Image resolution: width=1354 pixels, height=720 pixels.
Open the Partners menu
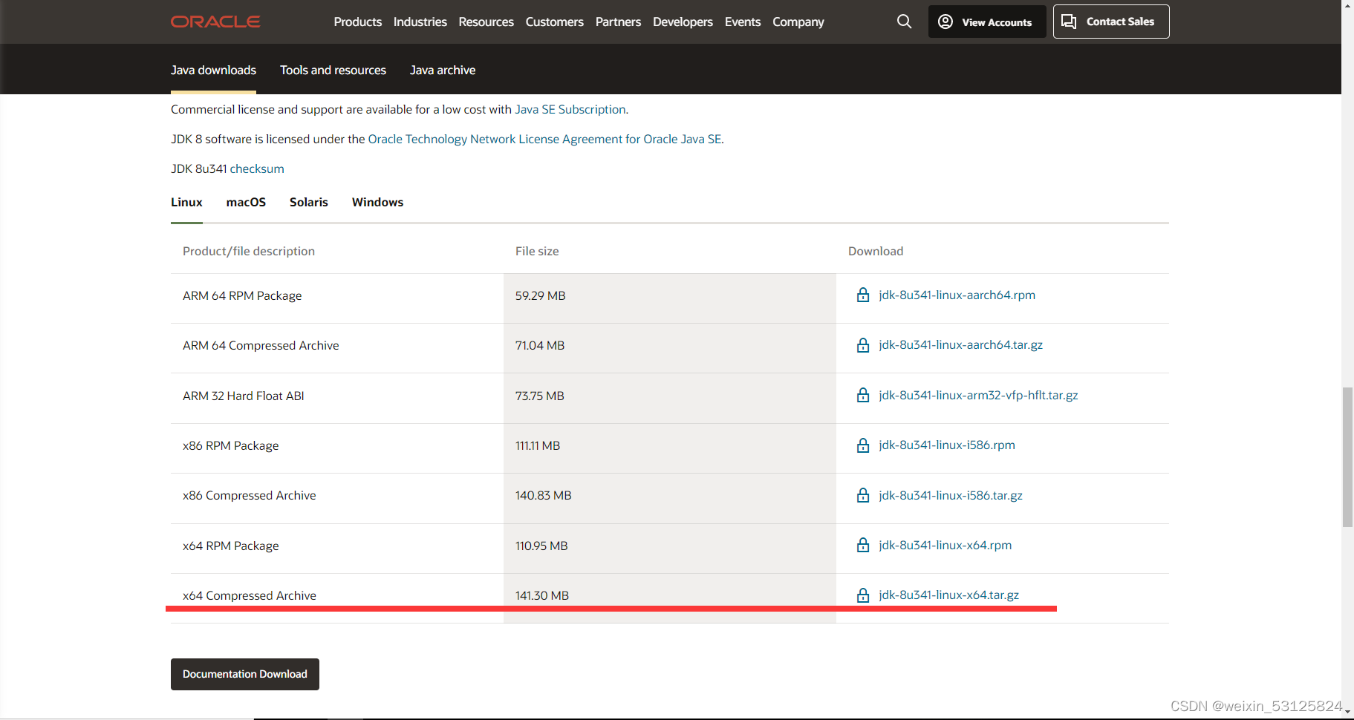point(618,22)
